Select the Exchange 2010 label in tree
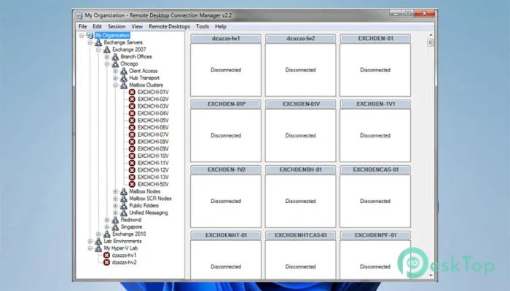This screenshot has height=291, width=510. [129, 234]
